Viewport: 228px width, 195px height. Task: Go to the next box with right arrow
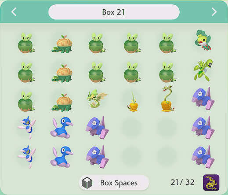[214, 12]
